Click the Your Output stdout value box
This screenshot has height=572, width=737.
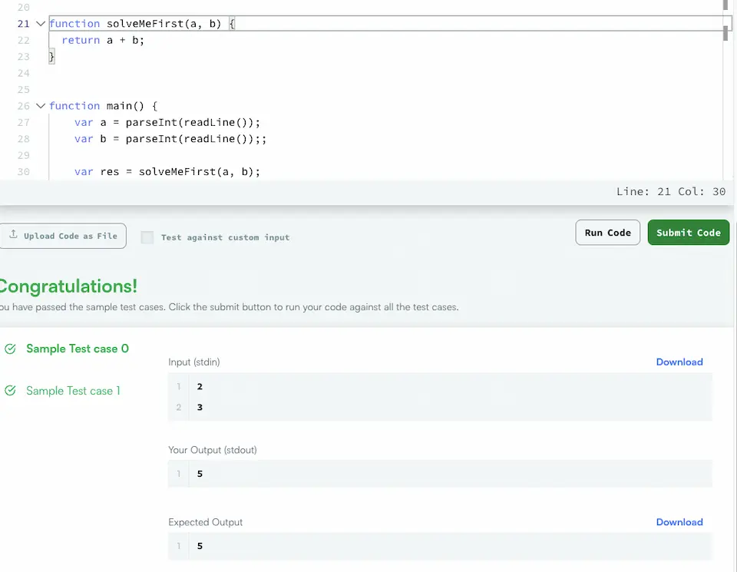tap(440, 474)
